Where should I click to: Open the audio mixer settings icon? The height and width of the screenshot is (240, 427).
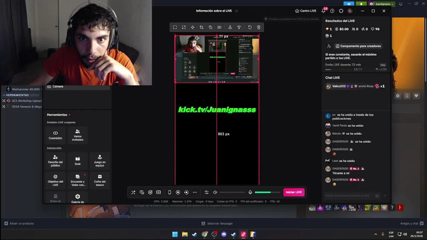206,192
